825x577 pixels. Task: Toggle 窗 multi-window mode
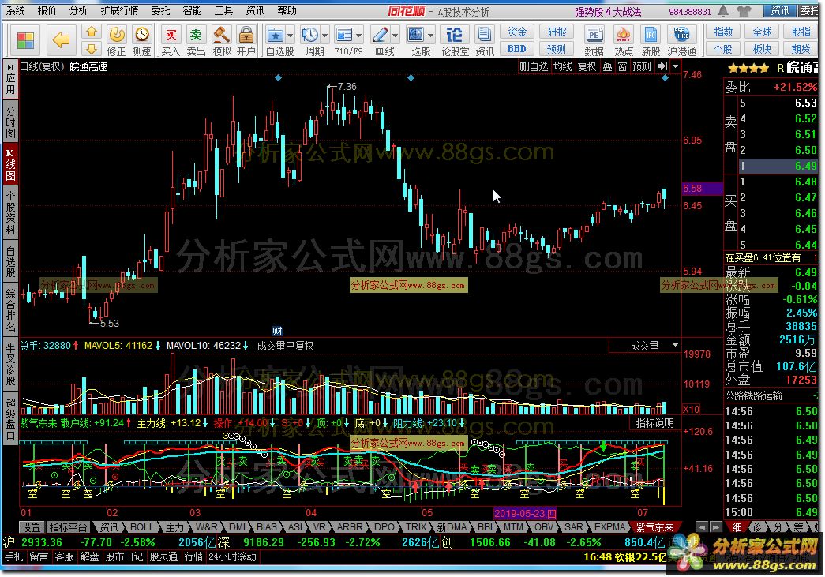click(622, 66)
